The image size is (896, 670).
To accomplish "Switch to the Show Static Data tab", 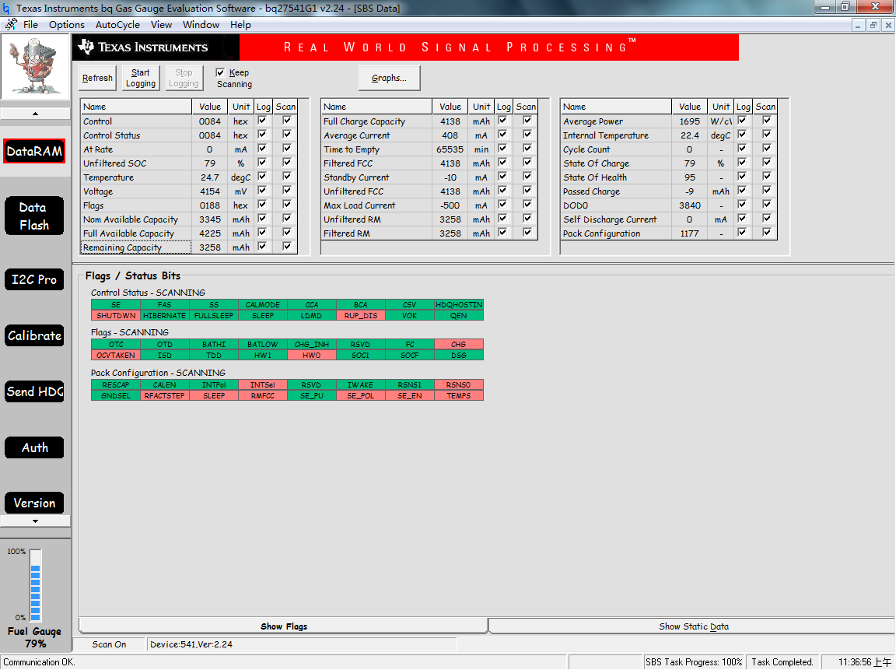I will click(693, 626).
